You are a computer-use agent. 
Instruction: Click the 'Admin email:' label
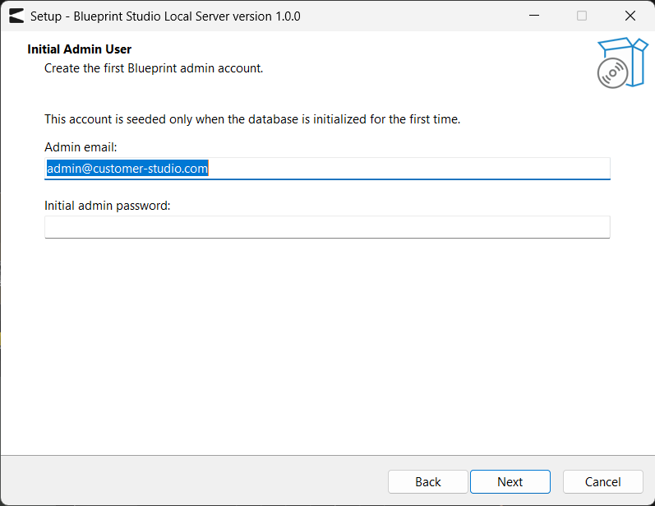(81, 147)
